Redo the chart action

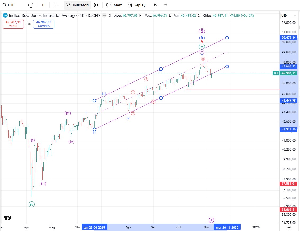point(165,5)
